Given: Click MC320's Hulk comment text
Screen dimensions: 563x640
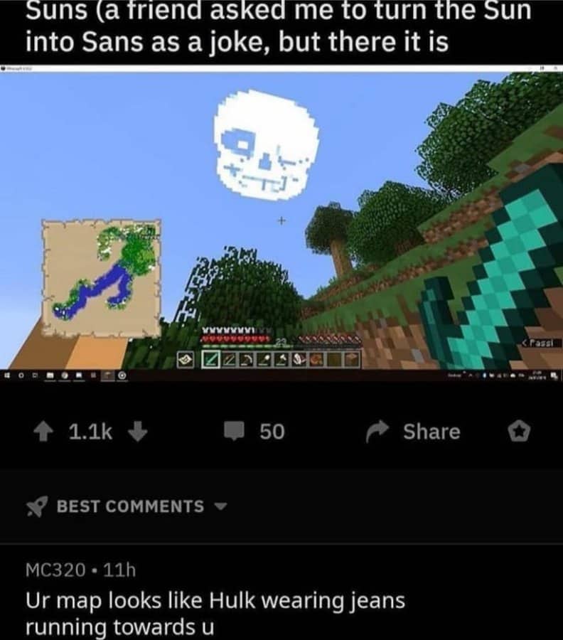Looking at the screenshot, I should (215, 613).
